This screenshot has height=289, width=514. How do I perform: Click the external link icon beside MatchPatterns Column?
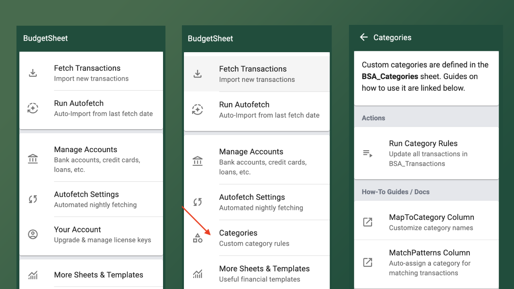click(x=368, y=263)
